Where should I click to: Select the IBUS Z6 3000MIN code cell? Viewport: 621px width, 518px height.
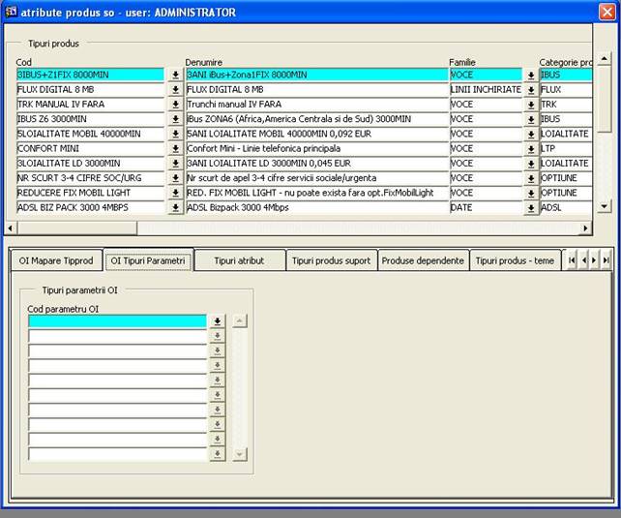point(90,119)
